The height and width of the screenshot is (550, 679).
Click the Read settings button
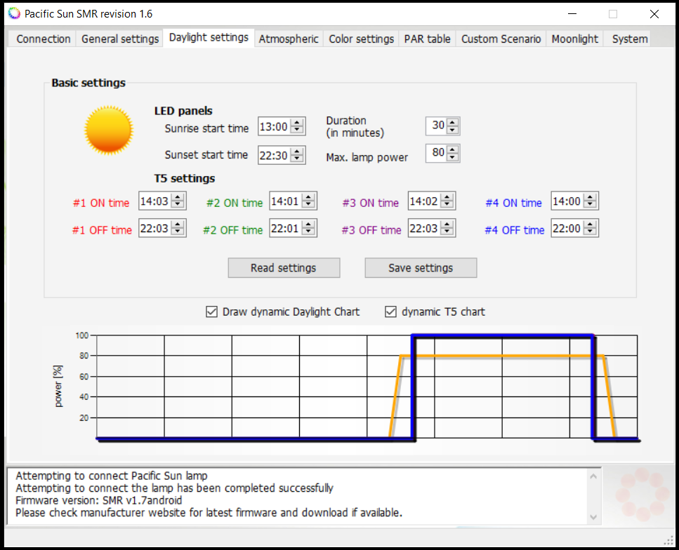tap(284, 268)
